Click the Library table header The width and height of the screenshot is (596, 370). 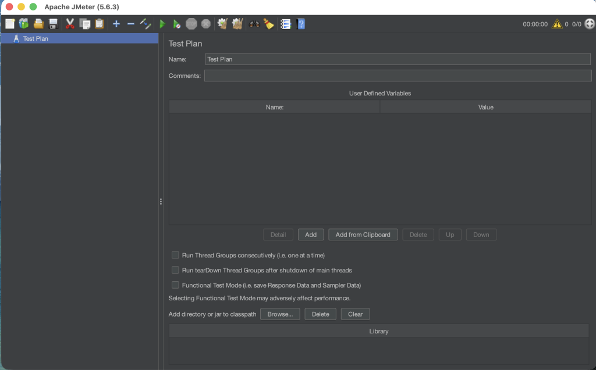(x=379, y=331)
